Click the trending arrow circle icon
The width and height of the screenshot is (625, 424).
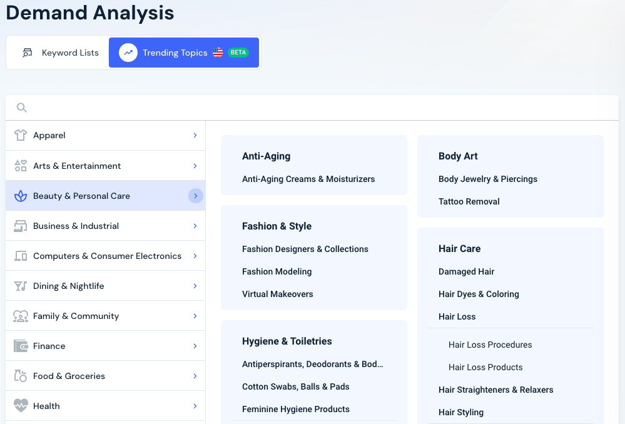128,53
